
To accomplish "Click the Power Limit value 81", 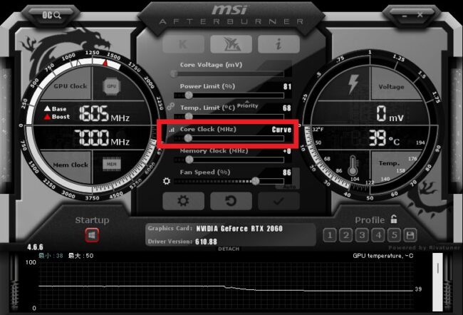I will [x=287, y=86].
